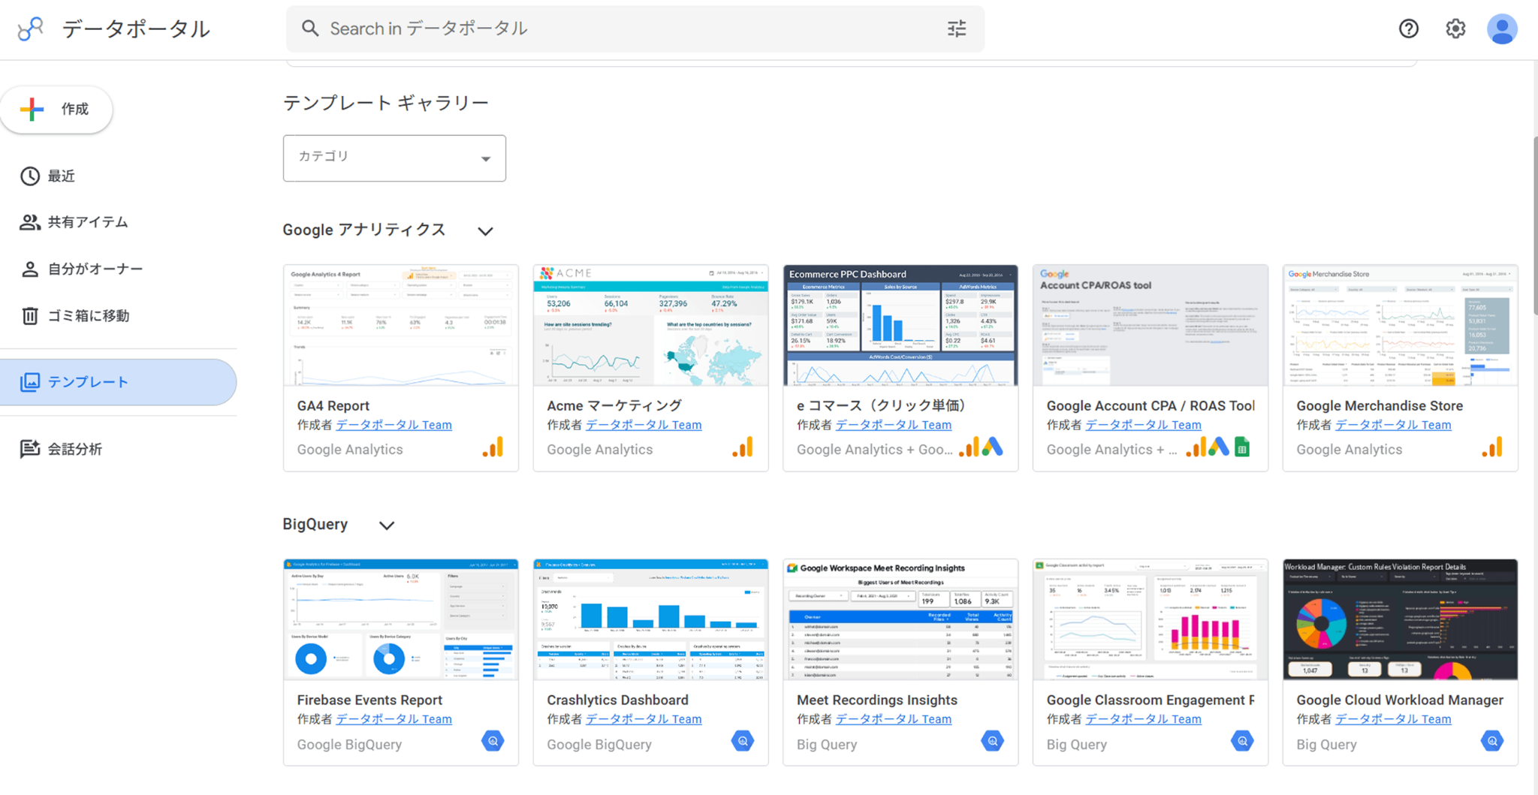Open the GA4 Report template thumbnail
This screenshot has height=795, width=1538.
(401, 325)
